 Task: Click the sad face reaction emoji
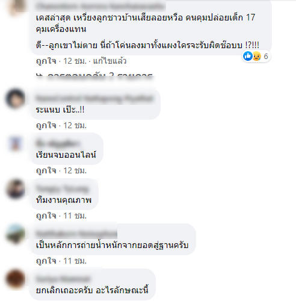pyautogui.click(x=256, y=56)
